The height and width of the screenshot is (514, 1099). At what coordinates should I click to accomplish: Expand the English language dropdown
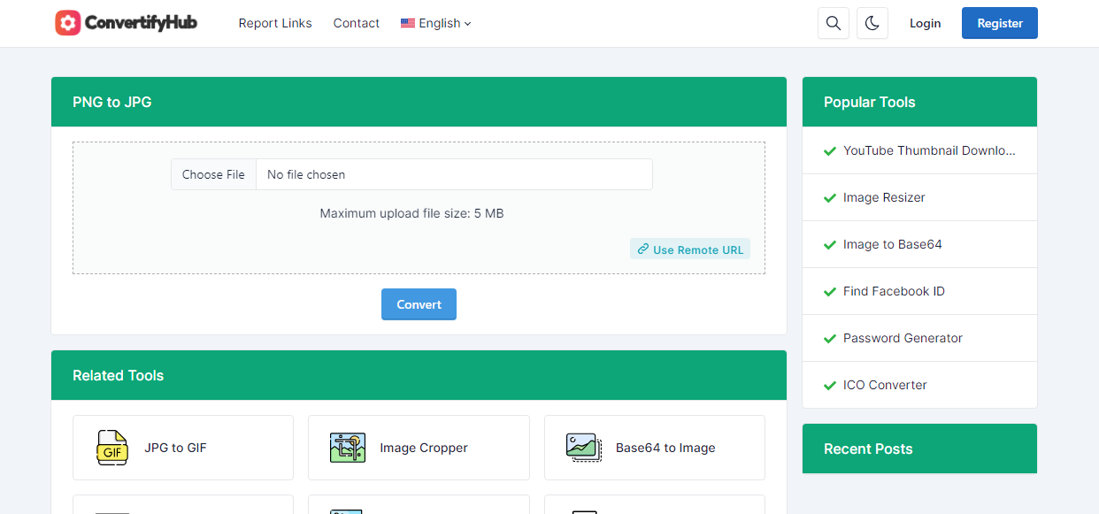[436, 24]
